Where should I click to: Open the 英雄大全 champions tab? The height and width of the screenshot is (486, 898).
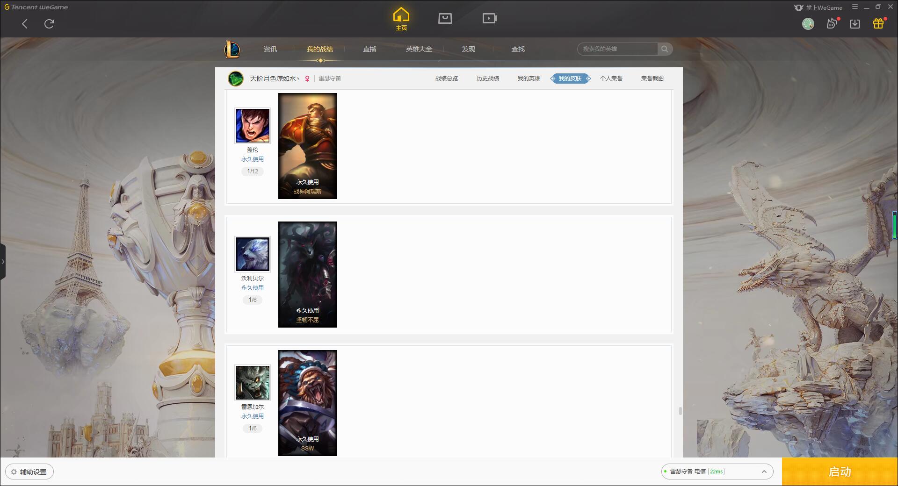[x=419, y=49]
